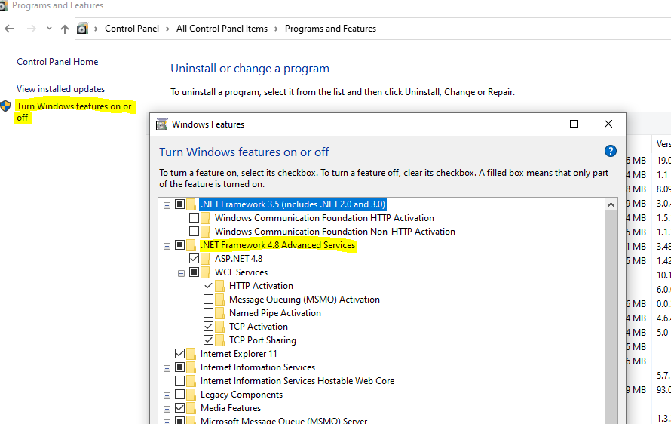The image size is (671, 424).
Task: Collapse the WCF Services node
Action: click(182, 273)
